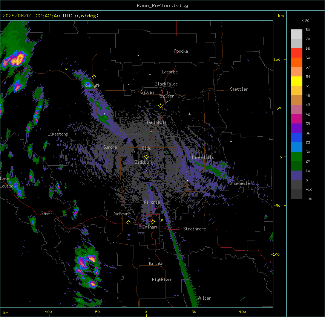Click the km label beside the timestamp bar

coord(281,16)
